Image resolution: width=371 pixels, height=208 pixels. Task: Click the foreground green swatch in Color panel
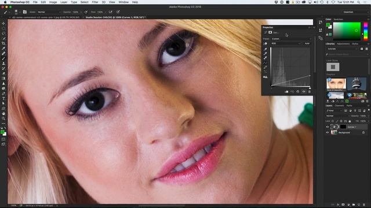click(x=328, y=25)
